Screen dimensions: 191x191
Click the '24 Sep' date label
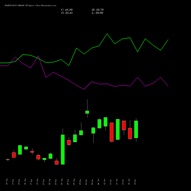(62, 182)
